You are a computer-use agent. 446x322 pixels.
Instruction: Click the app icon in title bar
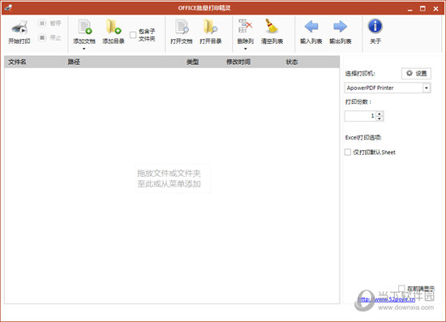click(8, 7)
